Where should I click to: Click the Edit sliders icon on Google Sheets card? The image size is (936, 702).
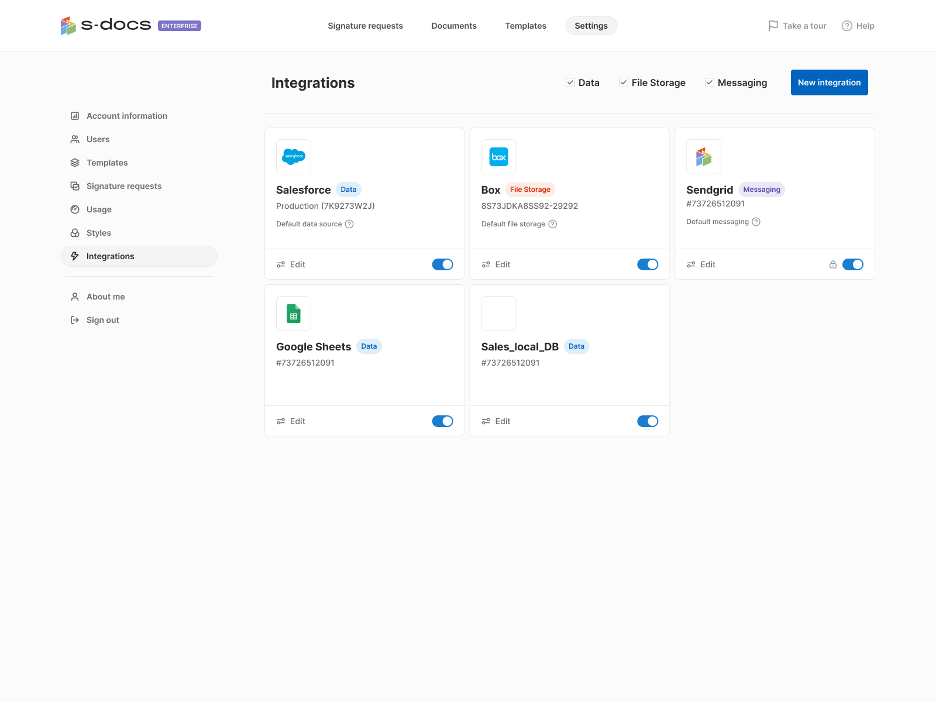pyautogui.click(x=281, y=421)
